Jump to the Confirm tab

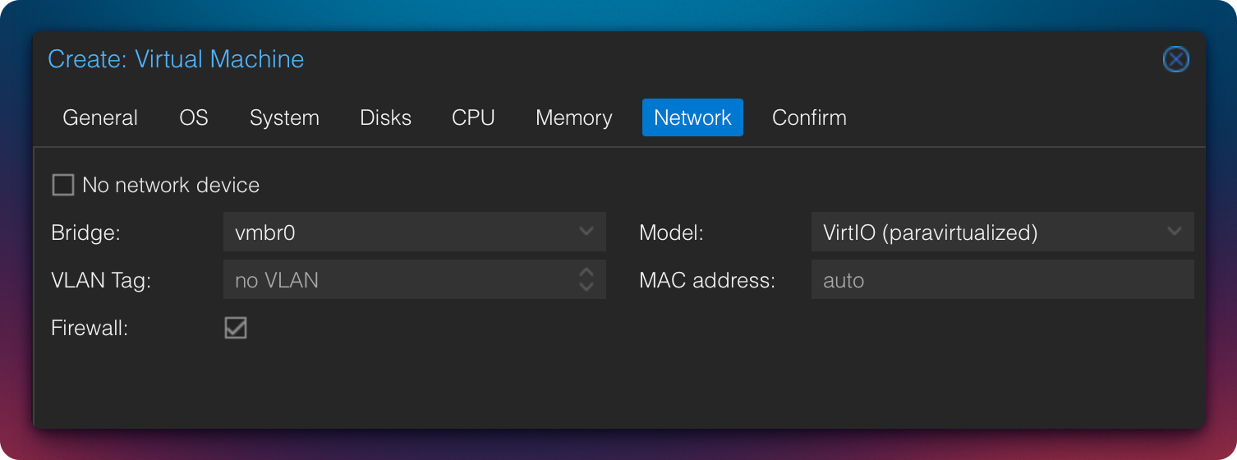[809, 117]
